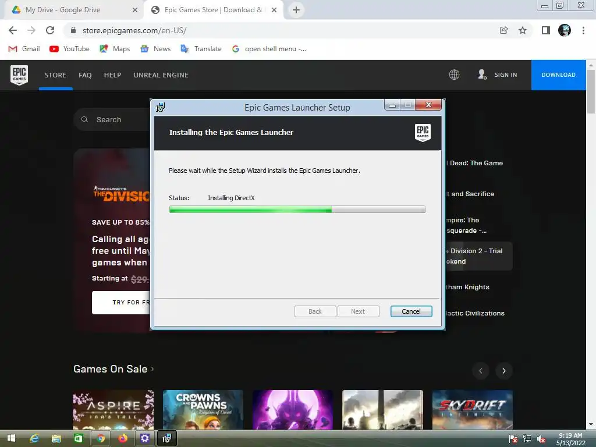Close the My Drive tab
596x447 pixels.
pyautogui.click(x=135, y=10)
